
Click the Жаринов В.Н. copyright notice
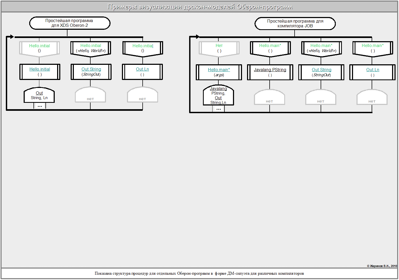click(x=382, y=266)
